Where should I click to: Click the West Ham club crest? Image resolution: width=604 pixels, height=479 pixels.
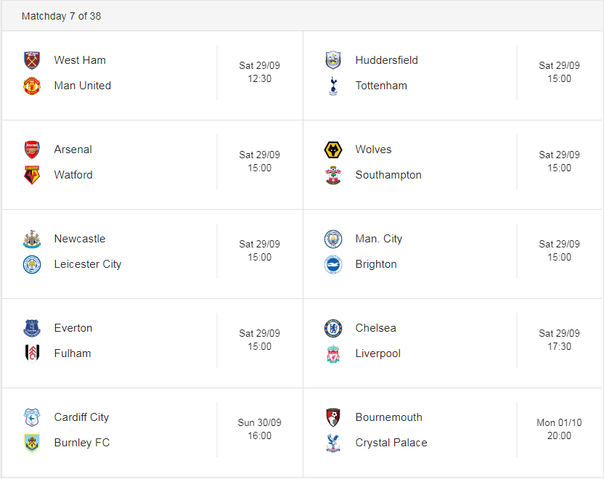click(32, 60)
